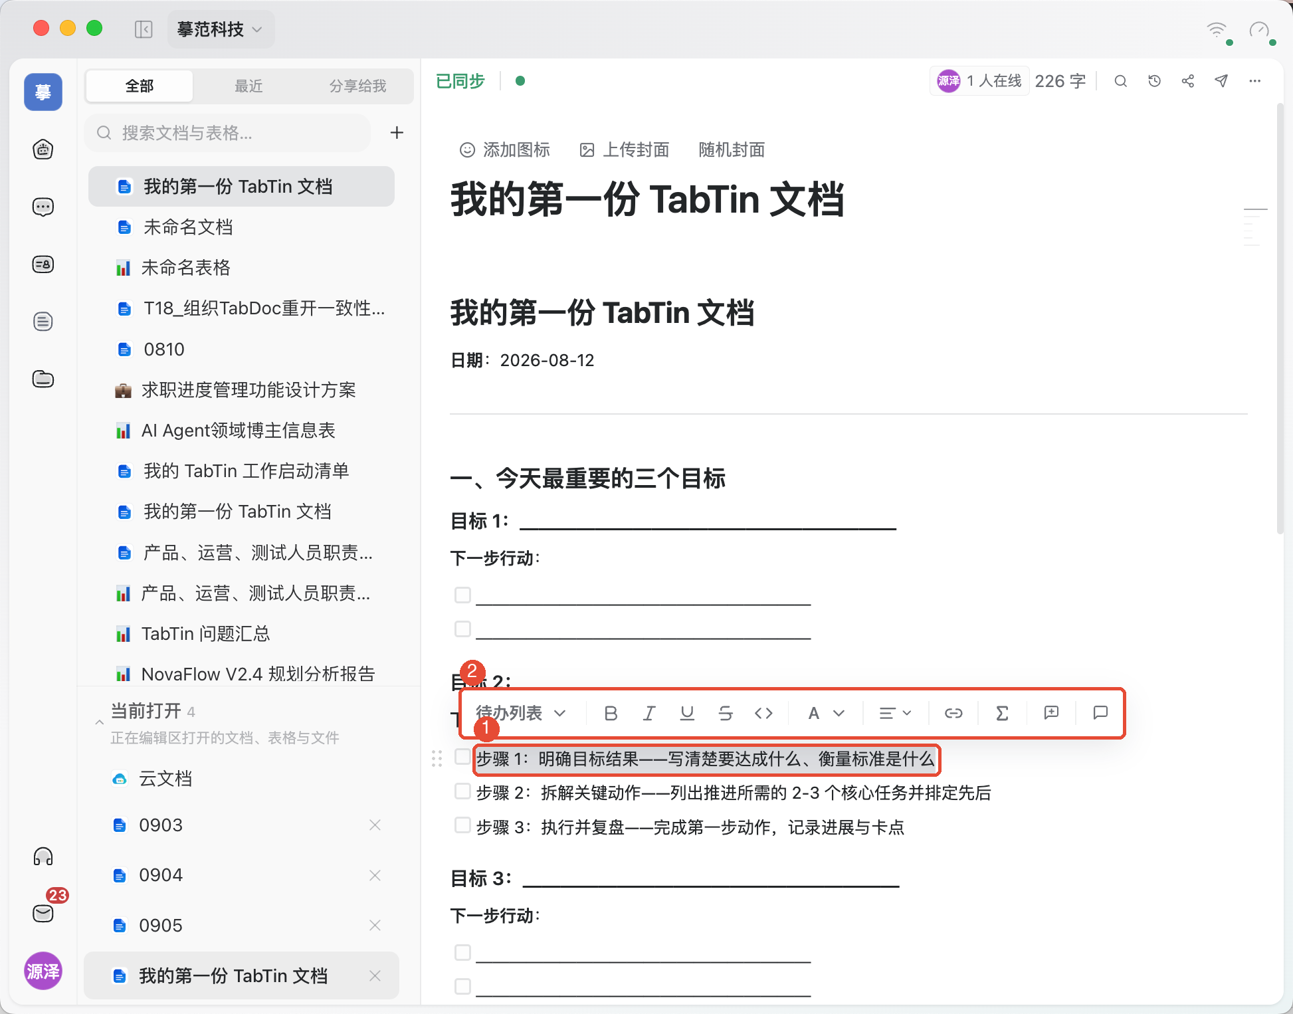Open the chat messages icon

click(x=43, y=207)
